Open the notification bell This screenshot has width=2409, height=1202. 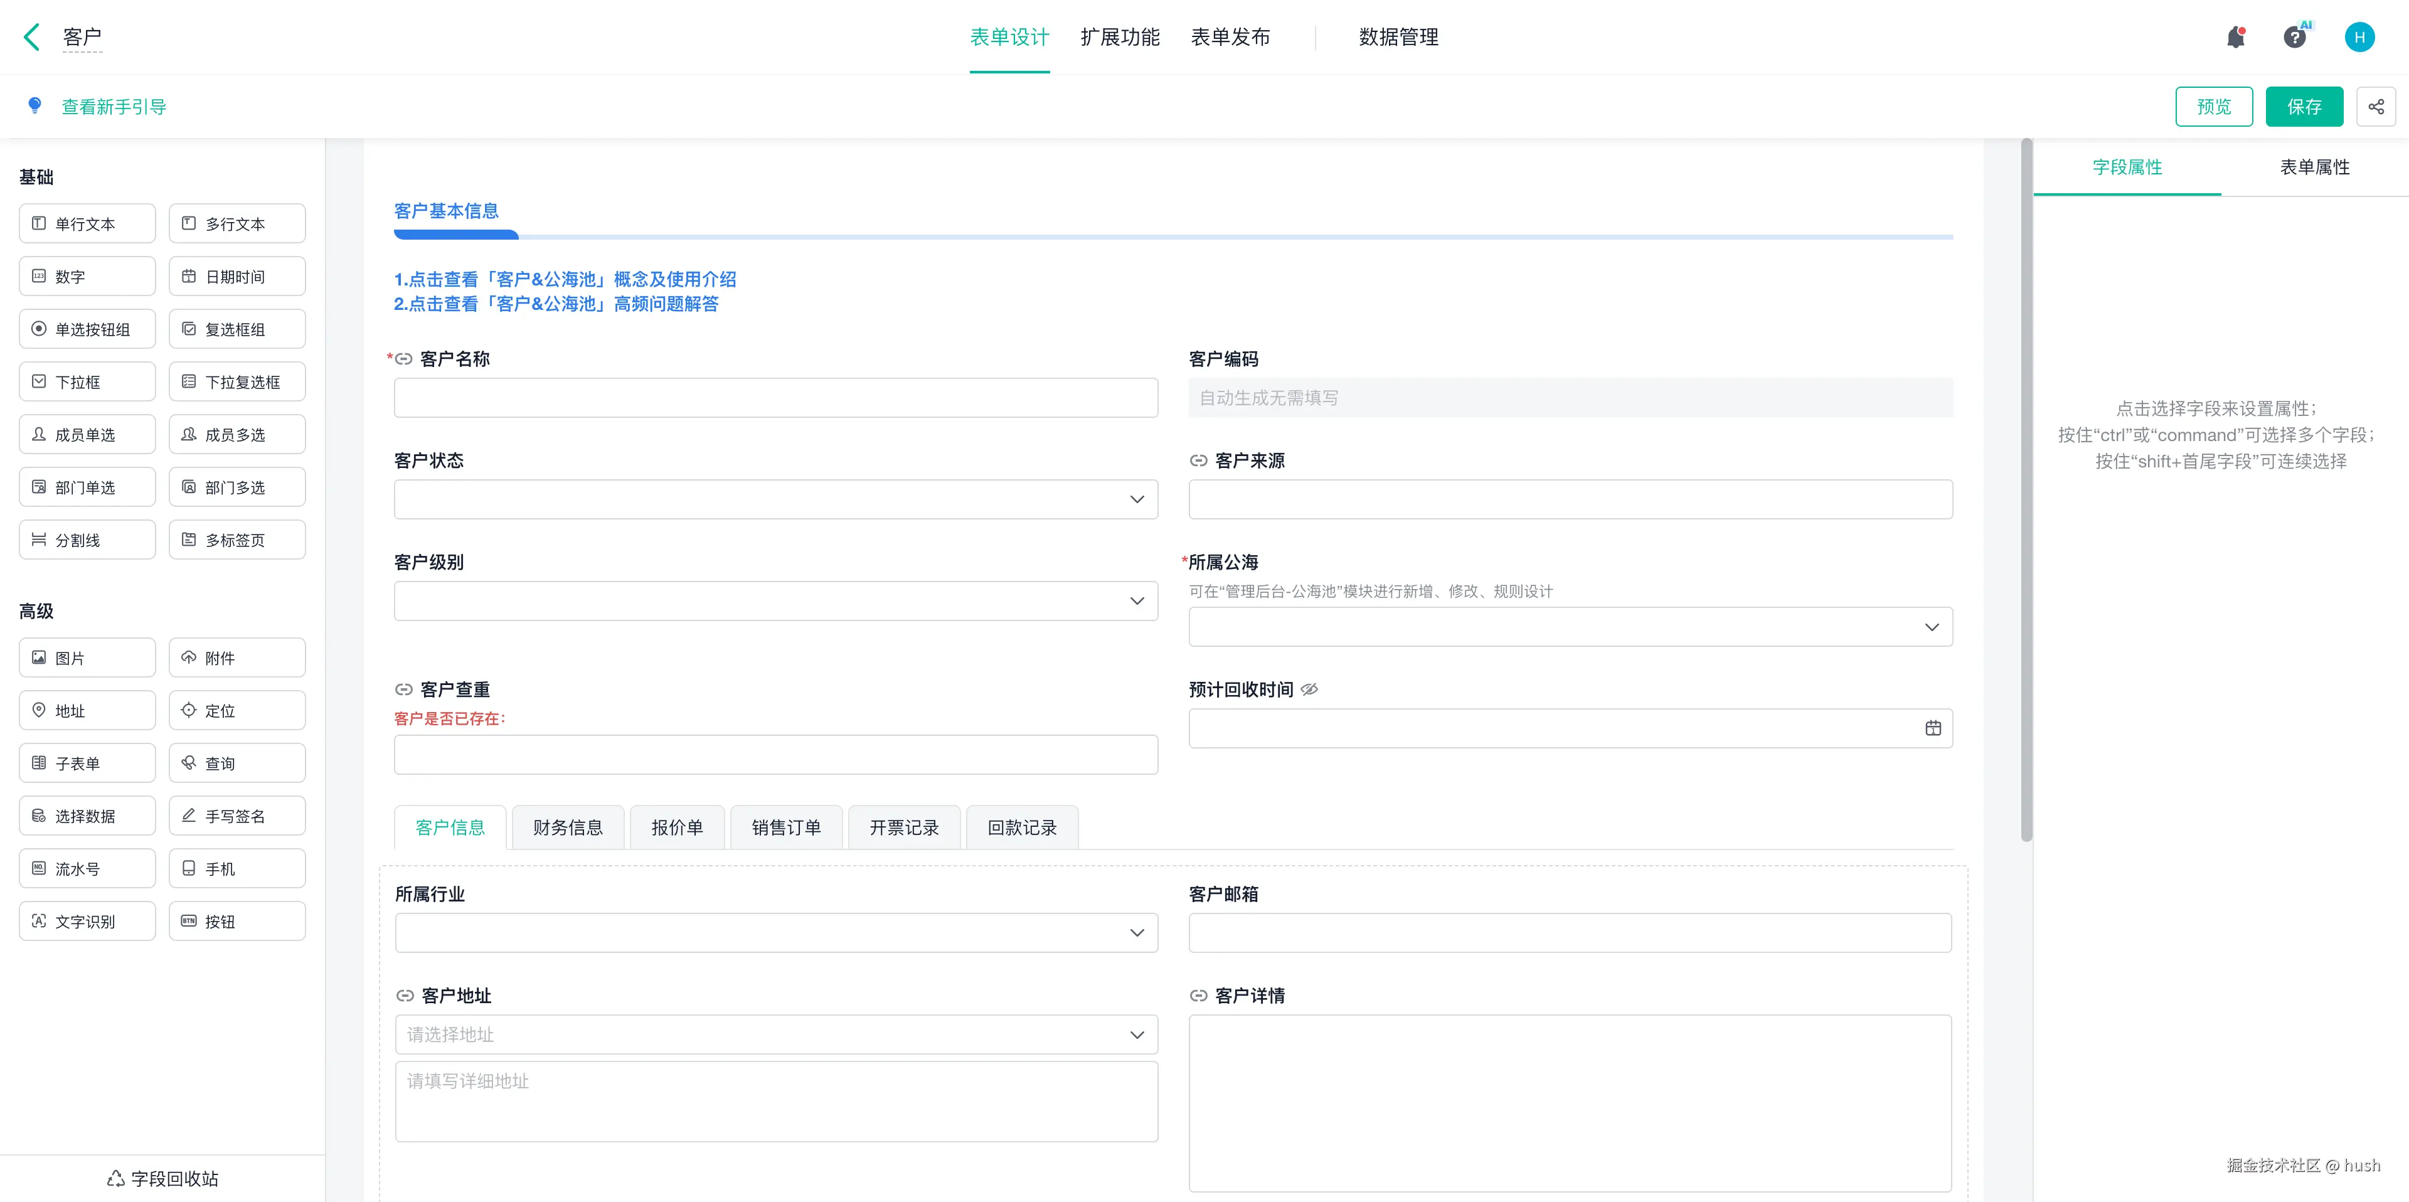click(2235, 38)
